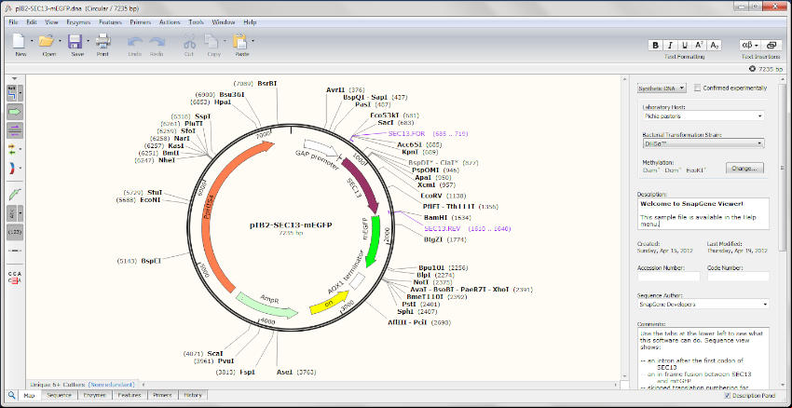Click in the Accession Number field
This screenshot has height=408, width=792.
pos(669,277)
